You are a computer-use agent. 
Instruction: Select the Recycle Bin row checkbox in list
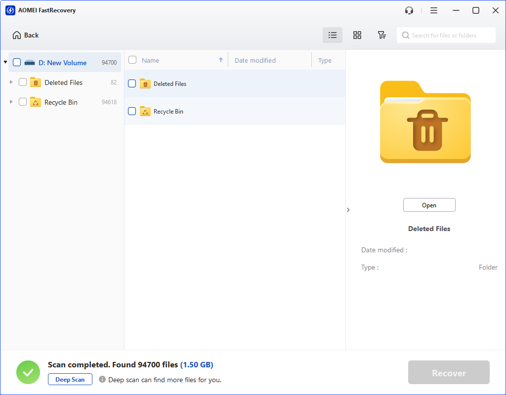point(132,112)
